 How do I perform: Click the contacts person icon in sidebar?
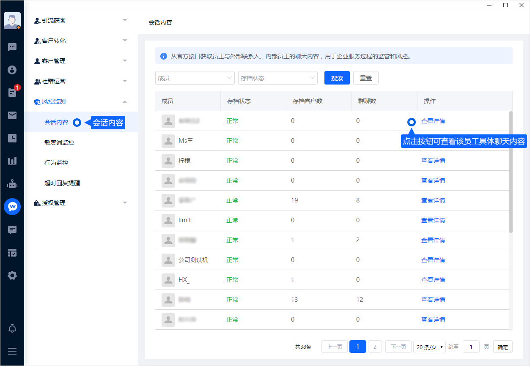tap(12, 70)
